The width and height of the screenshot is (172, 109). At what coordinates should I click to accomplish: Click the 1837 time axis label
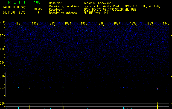coord(117,23)
